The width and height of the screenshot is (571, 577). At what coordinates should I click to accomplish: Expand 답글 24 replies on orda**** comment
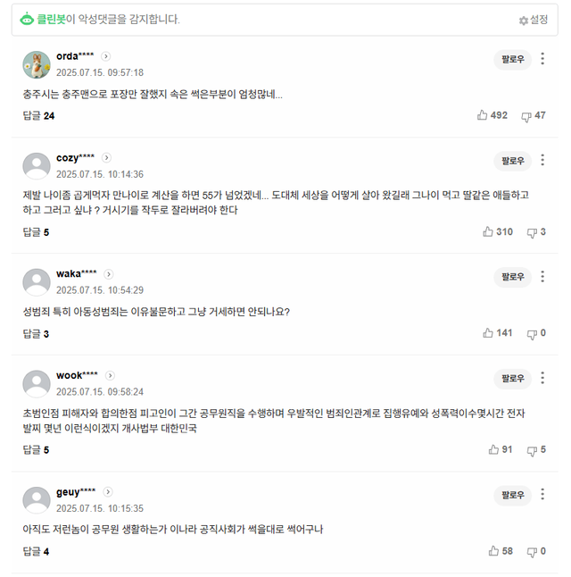click(x=38, y=115)
